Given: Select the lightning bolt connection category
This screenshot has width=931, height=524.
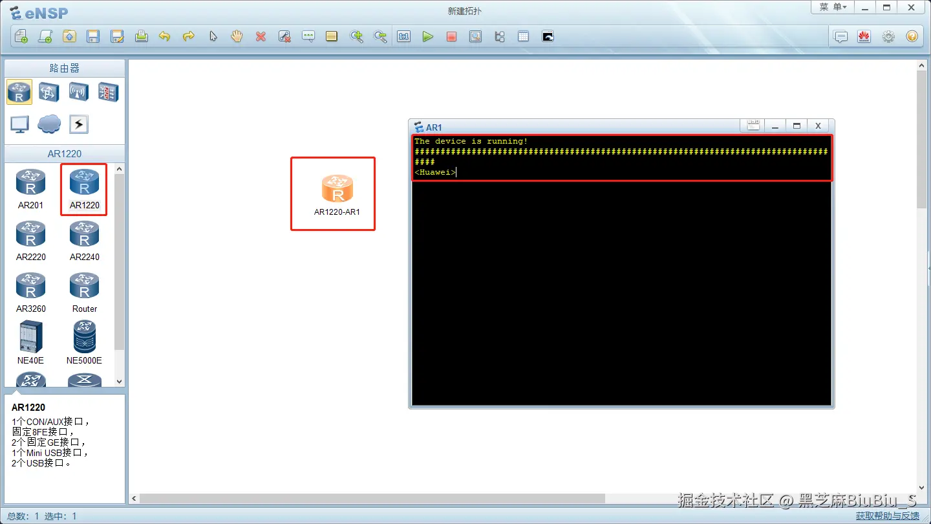Looking at the screenshot, I should (79, 124).
